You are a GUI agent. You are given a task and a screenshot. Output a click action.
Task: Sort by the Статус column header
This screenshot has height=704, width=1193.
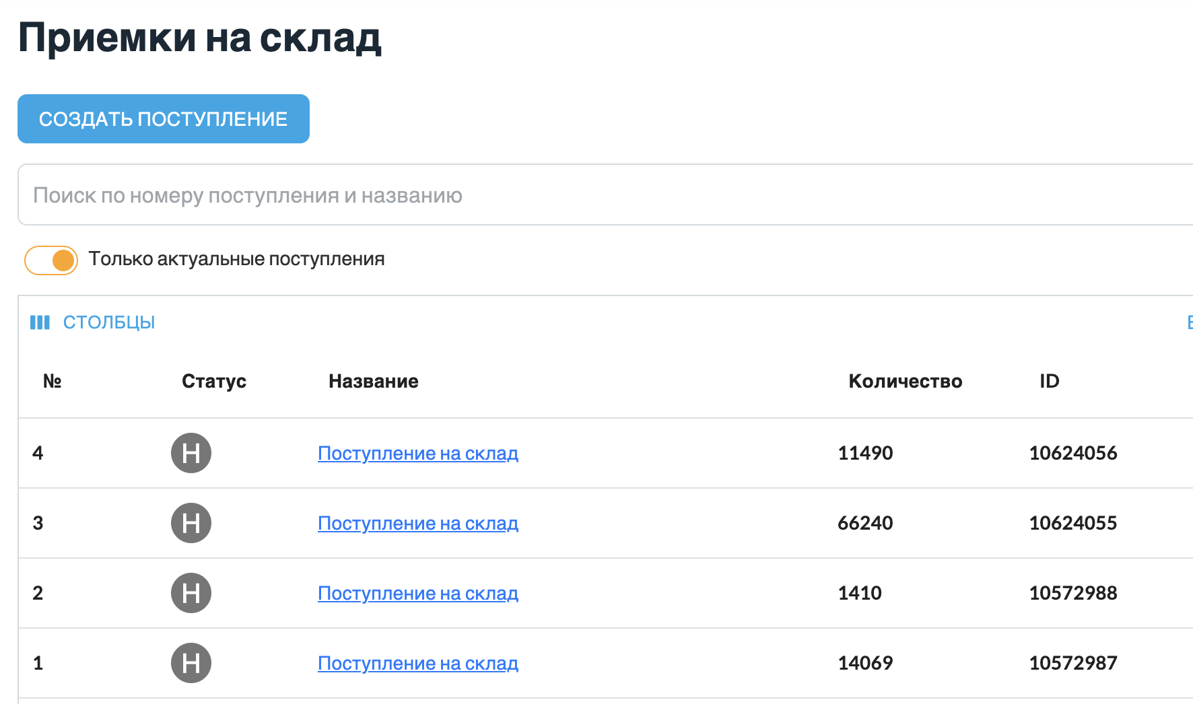[x=214, y=381]
